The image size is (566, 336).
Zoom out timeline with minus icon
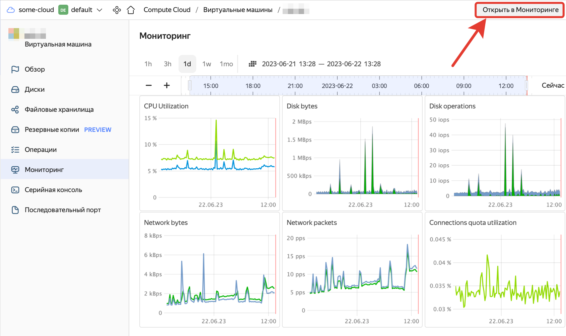coord(149,85)
